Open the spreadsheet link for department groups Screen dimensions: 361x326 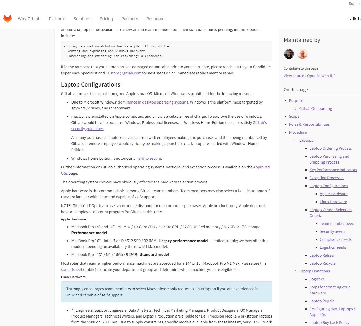click(71, 269)
